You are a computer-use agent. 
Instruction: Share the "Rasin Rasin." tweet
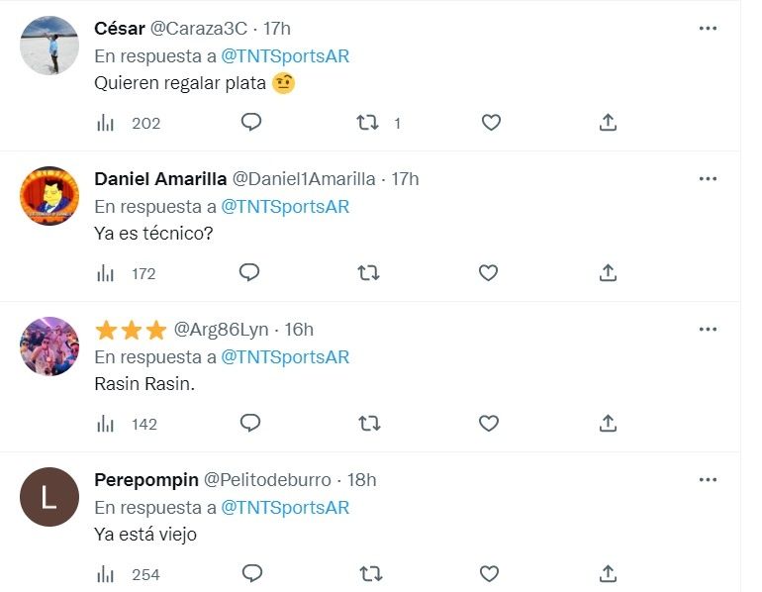coord(608,423)
